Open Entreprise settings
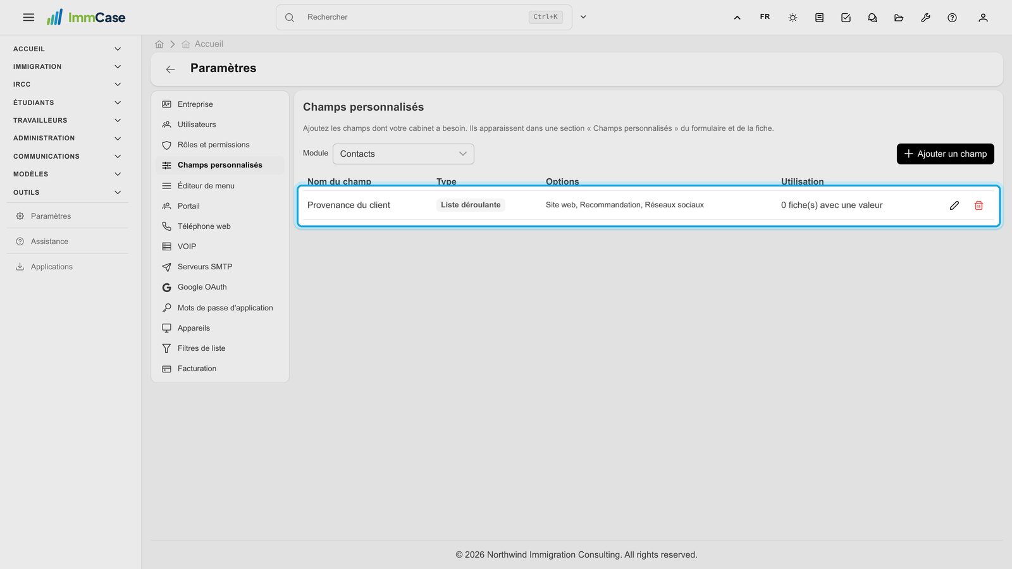 [220, 104]
